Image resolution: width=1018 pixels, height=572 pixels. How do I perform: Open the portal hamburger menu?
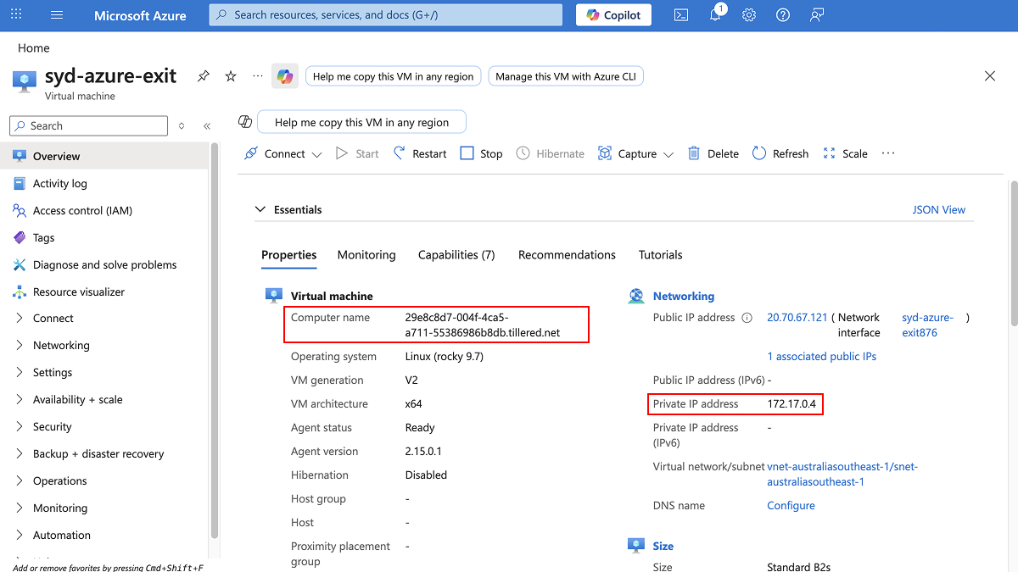pos(56,14)
